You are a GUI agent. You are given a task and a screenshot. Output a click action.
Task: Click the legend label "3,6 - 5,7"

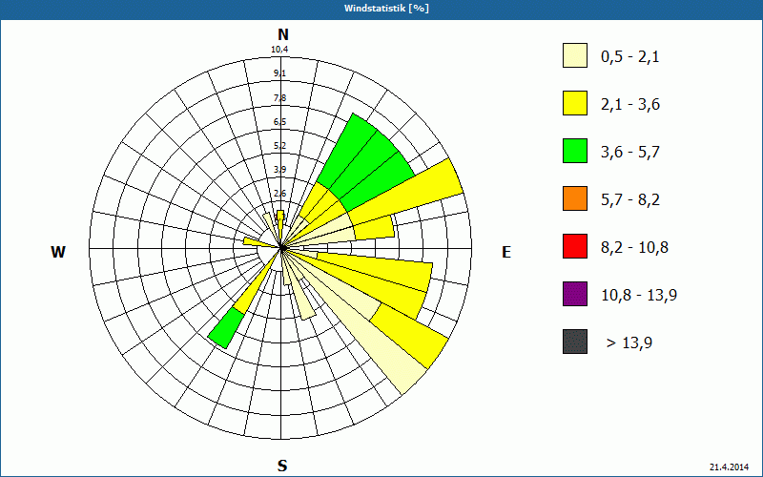point(630,153)
